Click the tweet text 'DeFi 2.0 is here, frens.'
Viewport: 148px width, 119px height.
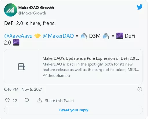[x=30, y=23]
